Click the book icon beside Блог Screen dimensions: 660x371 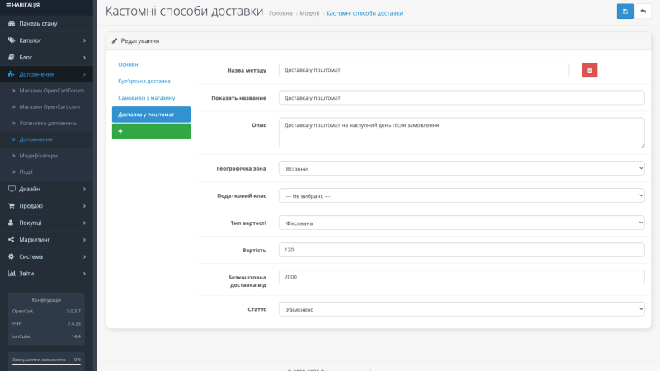point(12,57)
